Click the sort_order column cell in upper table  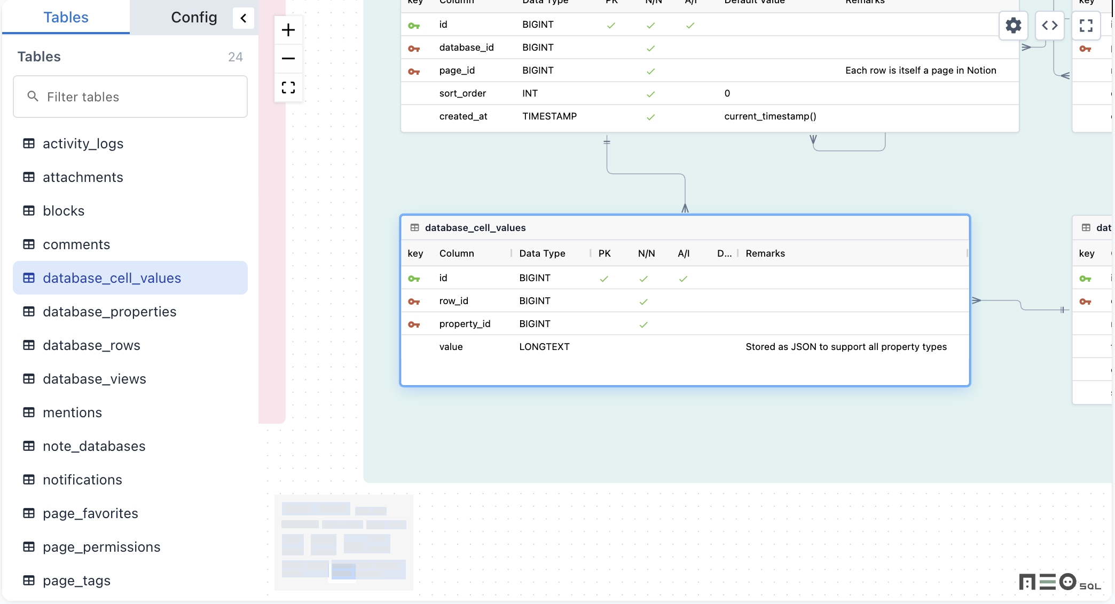point(462,93)
